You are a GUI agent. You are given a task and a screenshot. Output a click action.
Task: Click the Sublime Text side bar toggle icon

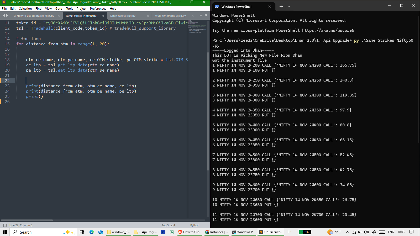(x=4, y=225)
